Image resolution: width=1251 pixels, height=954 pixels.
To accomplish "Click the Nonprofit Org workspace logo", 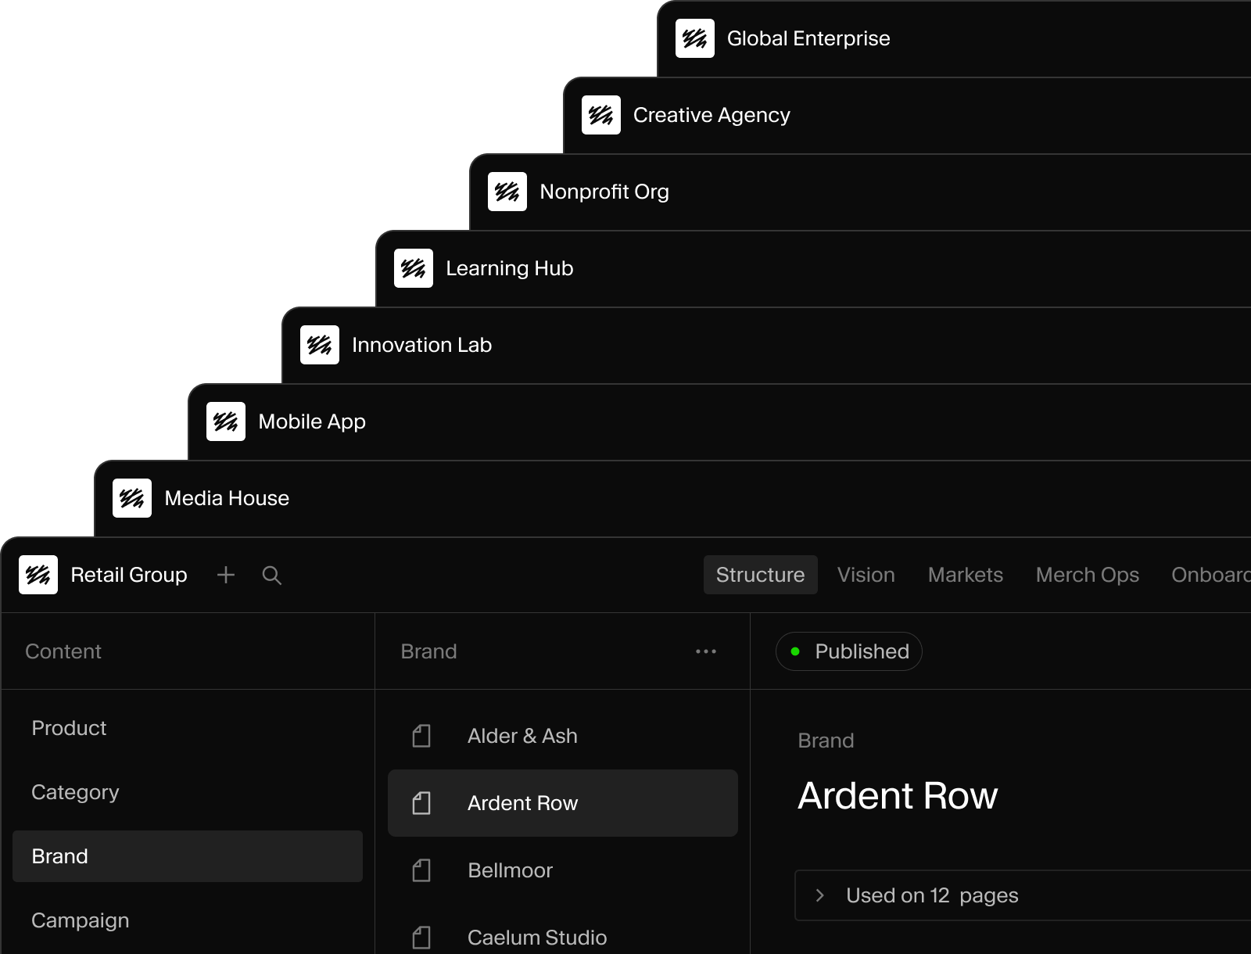I will pyautogui.click(x=507, y=192).
